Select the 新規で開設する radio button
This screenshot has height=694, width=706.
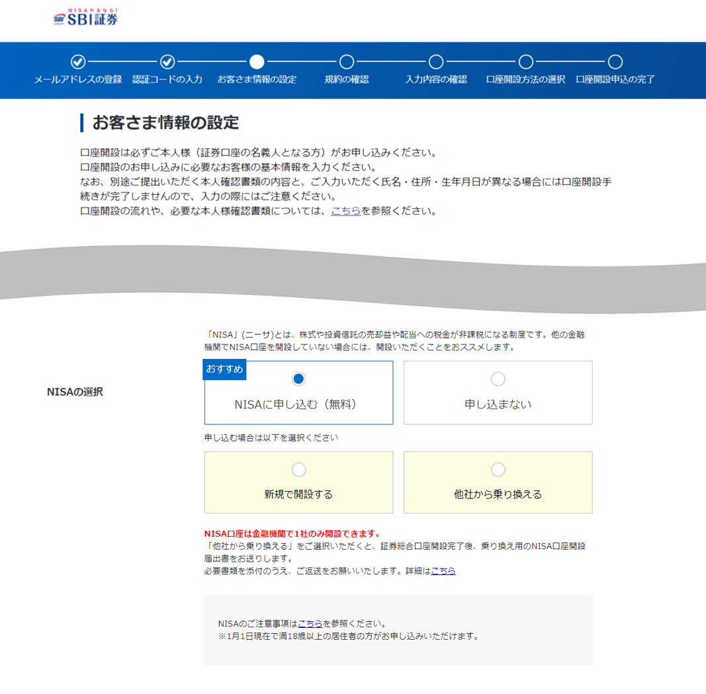[x=298, y=469]
